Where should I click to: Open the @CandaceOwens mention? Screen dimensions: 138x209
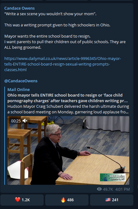(21, 81)
